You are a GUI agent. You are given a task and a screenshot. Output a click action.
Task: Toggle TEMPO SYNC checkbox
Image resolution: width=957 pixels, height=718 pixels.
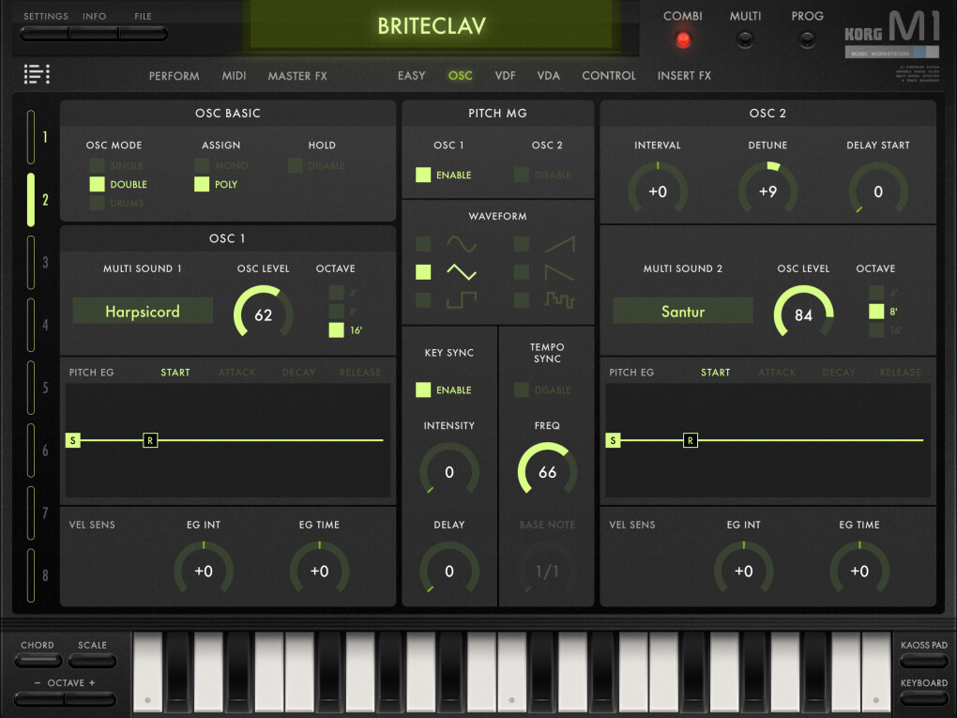522,390
